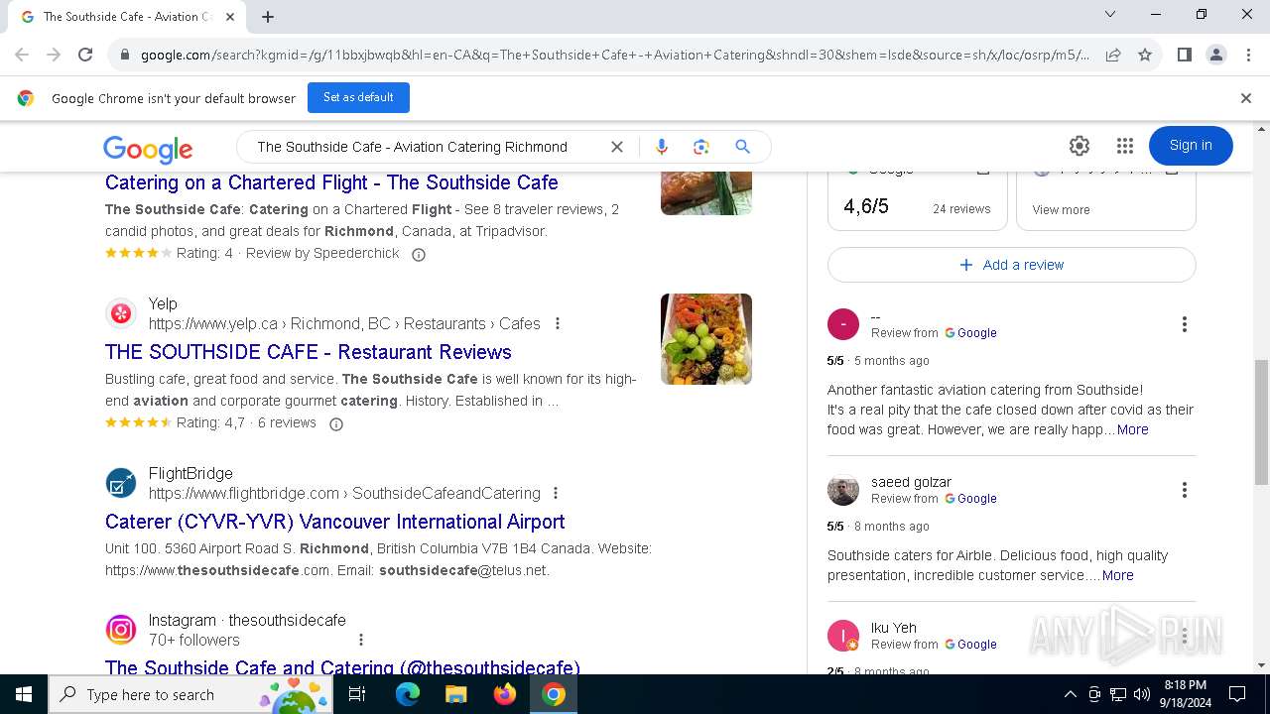Dismiss the default browser notification bar
This screenshot has width=1270, height=714.
(x=1246, y=98)
